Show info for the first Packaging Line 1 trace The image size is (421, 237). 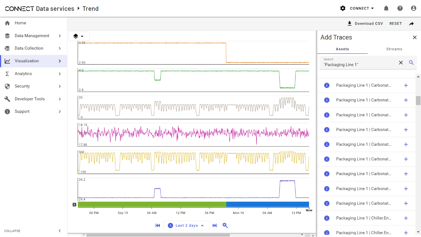(x=327, y=85)
